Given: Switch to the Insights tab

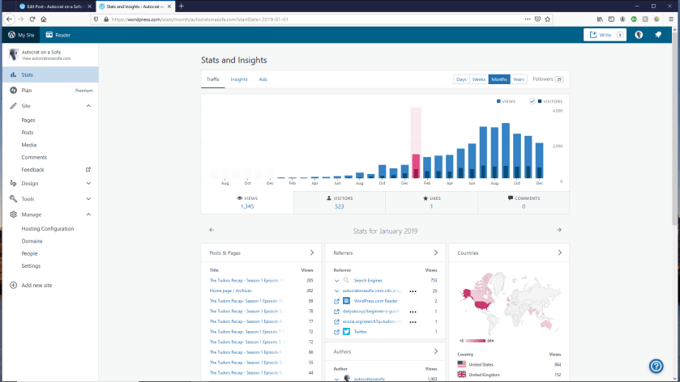Looking at the screenshot, I should (239, 79).
